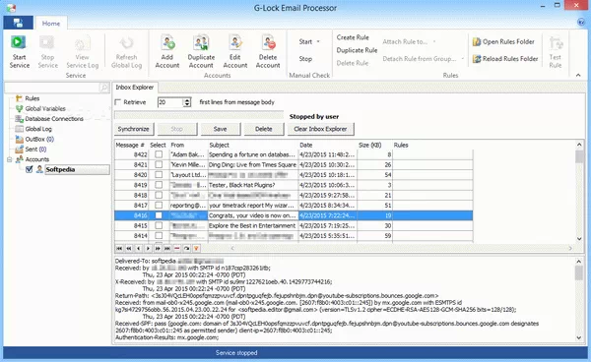Select the Inbox Explorer tab
591x362 pixels.
(135, 88)
